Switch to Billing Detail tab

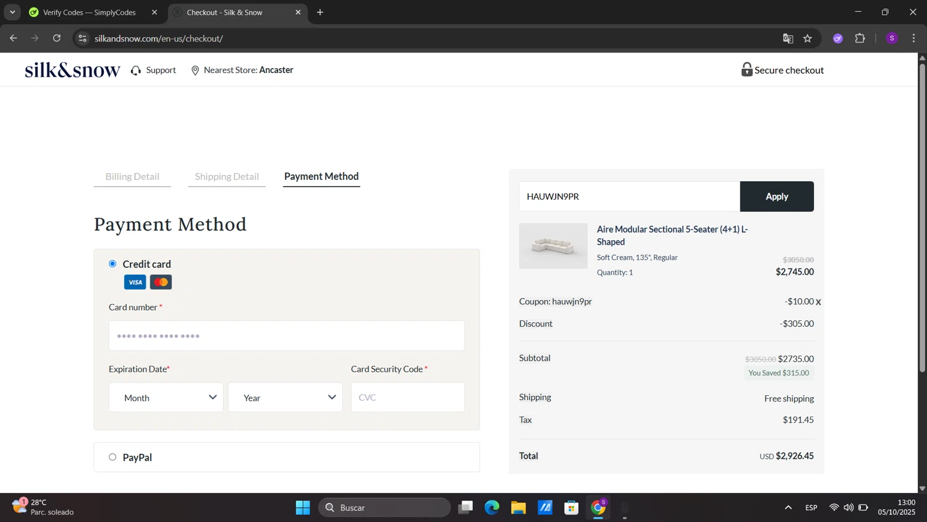click(132, 176)
